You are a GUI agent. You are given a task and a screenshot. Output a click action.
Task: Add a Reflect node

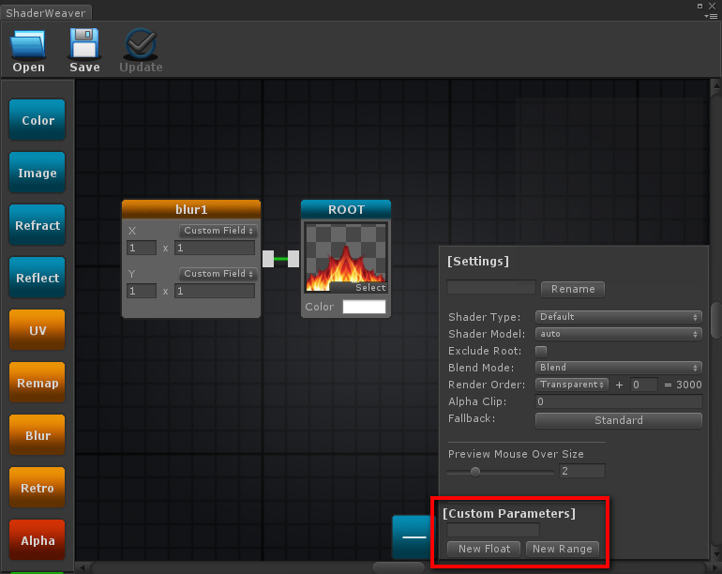38,278
